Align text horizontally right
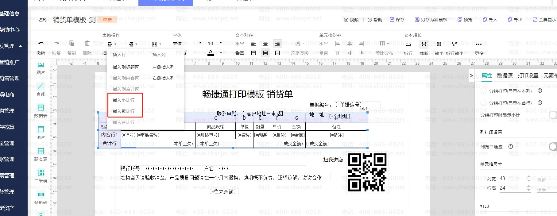This screenshot has height=216, width=557. coord(277,44)
